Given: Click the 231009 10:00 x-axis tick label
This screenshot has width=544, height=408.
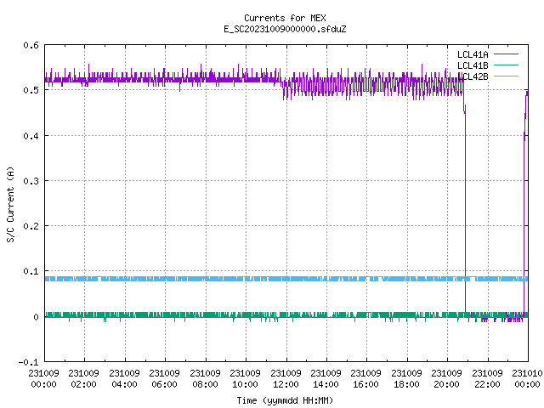Looking at the screenshot, I should pos(245,378).
